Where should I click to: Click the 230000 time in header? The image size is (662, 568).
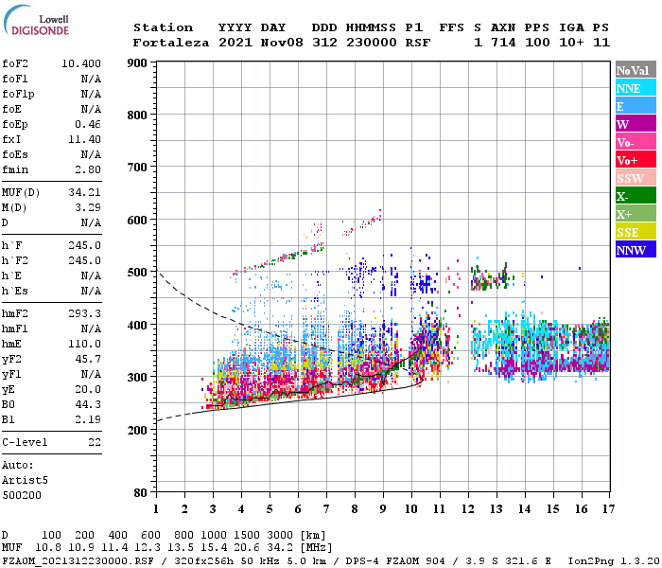372,43
